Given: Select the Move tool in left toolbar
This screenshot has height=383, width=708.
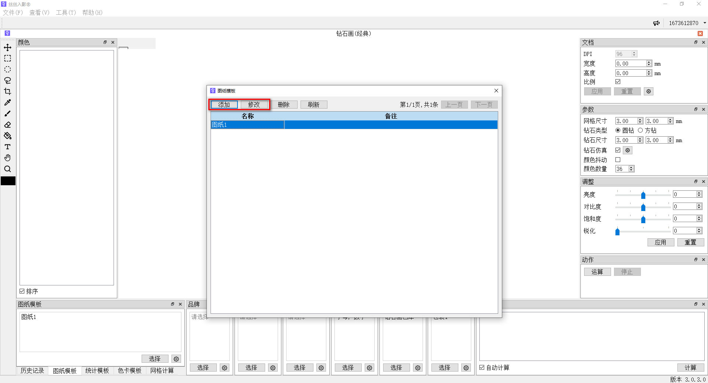Looking at the screenshot, I should click(7, 48).
